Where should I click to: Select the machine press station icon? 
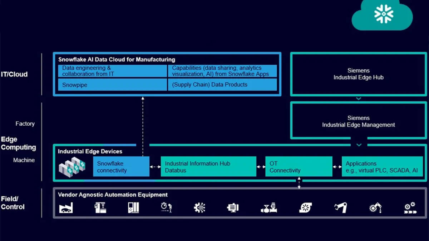(x=100, y=207)
